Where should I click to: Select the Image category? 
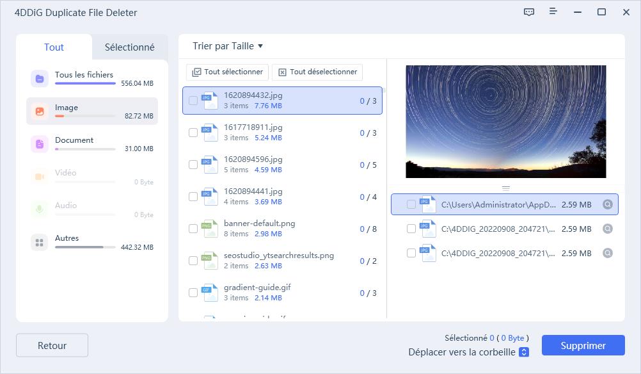92,111
